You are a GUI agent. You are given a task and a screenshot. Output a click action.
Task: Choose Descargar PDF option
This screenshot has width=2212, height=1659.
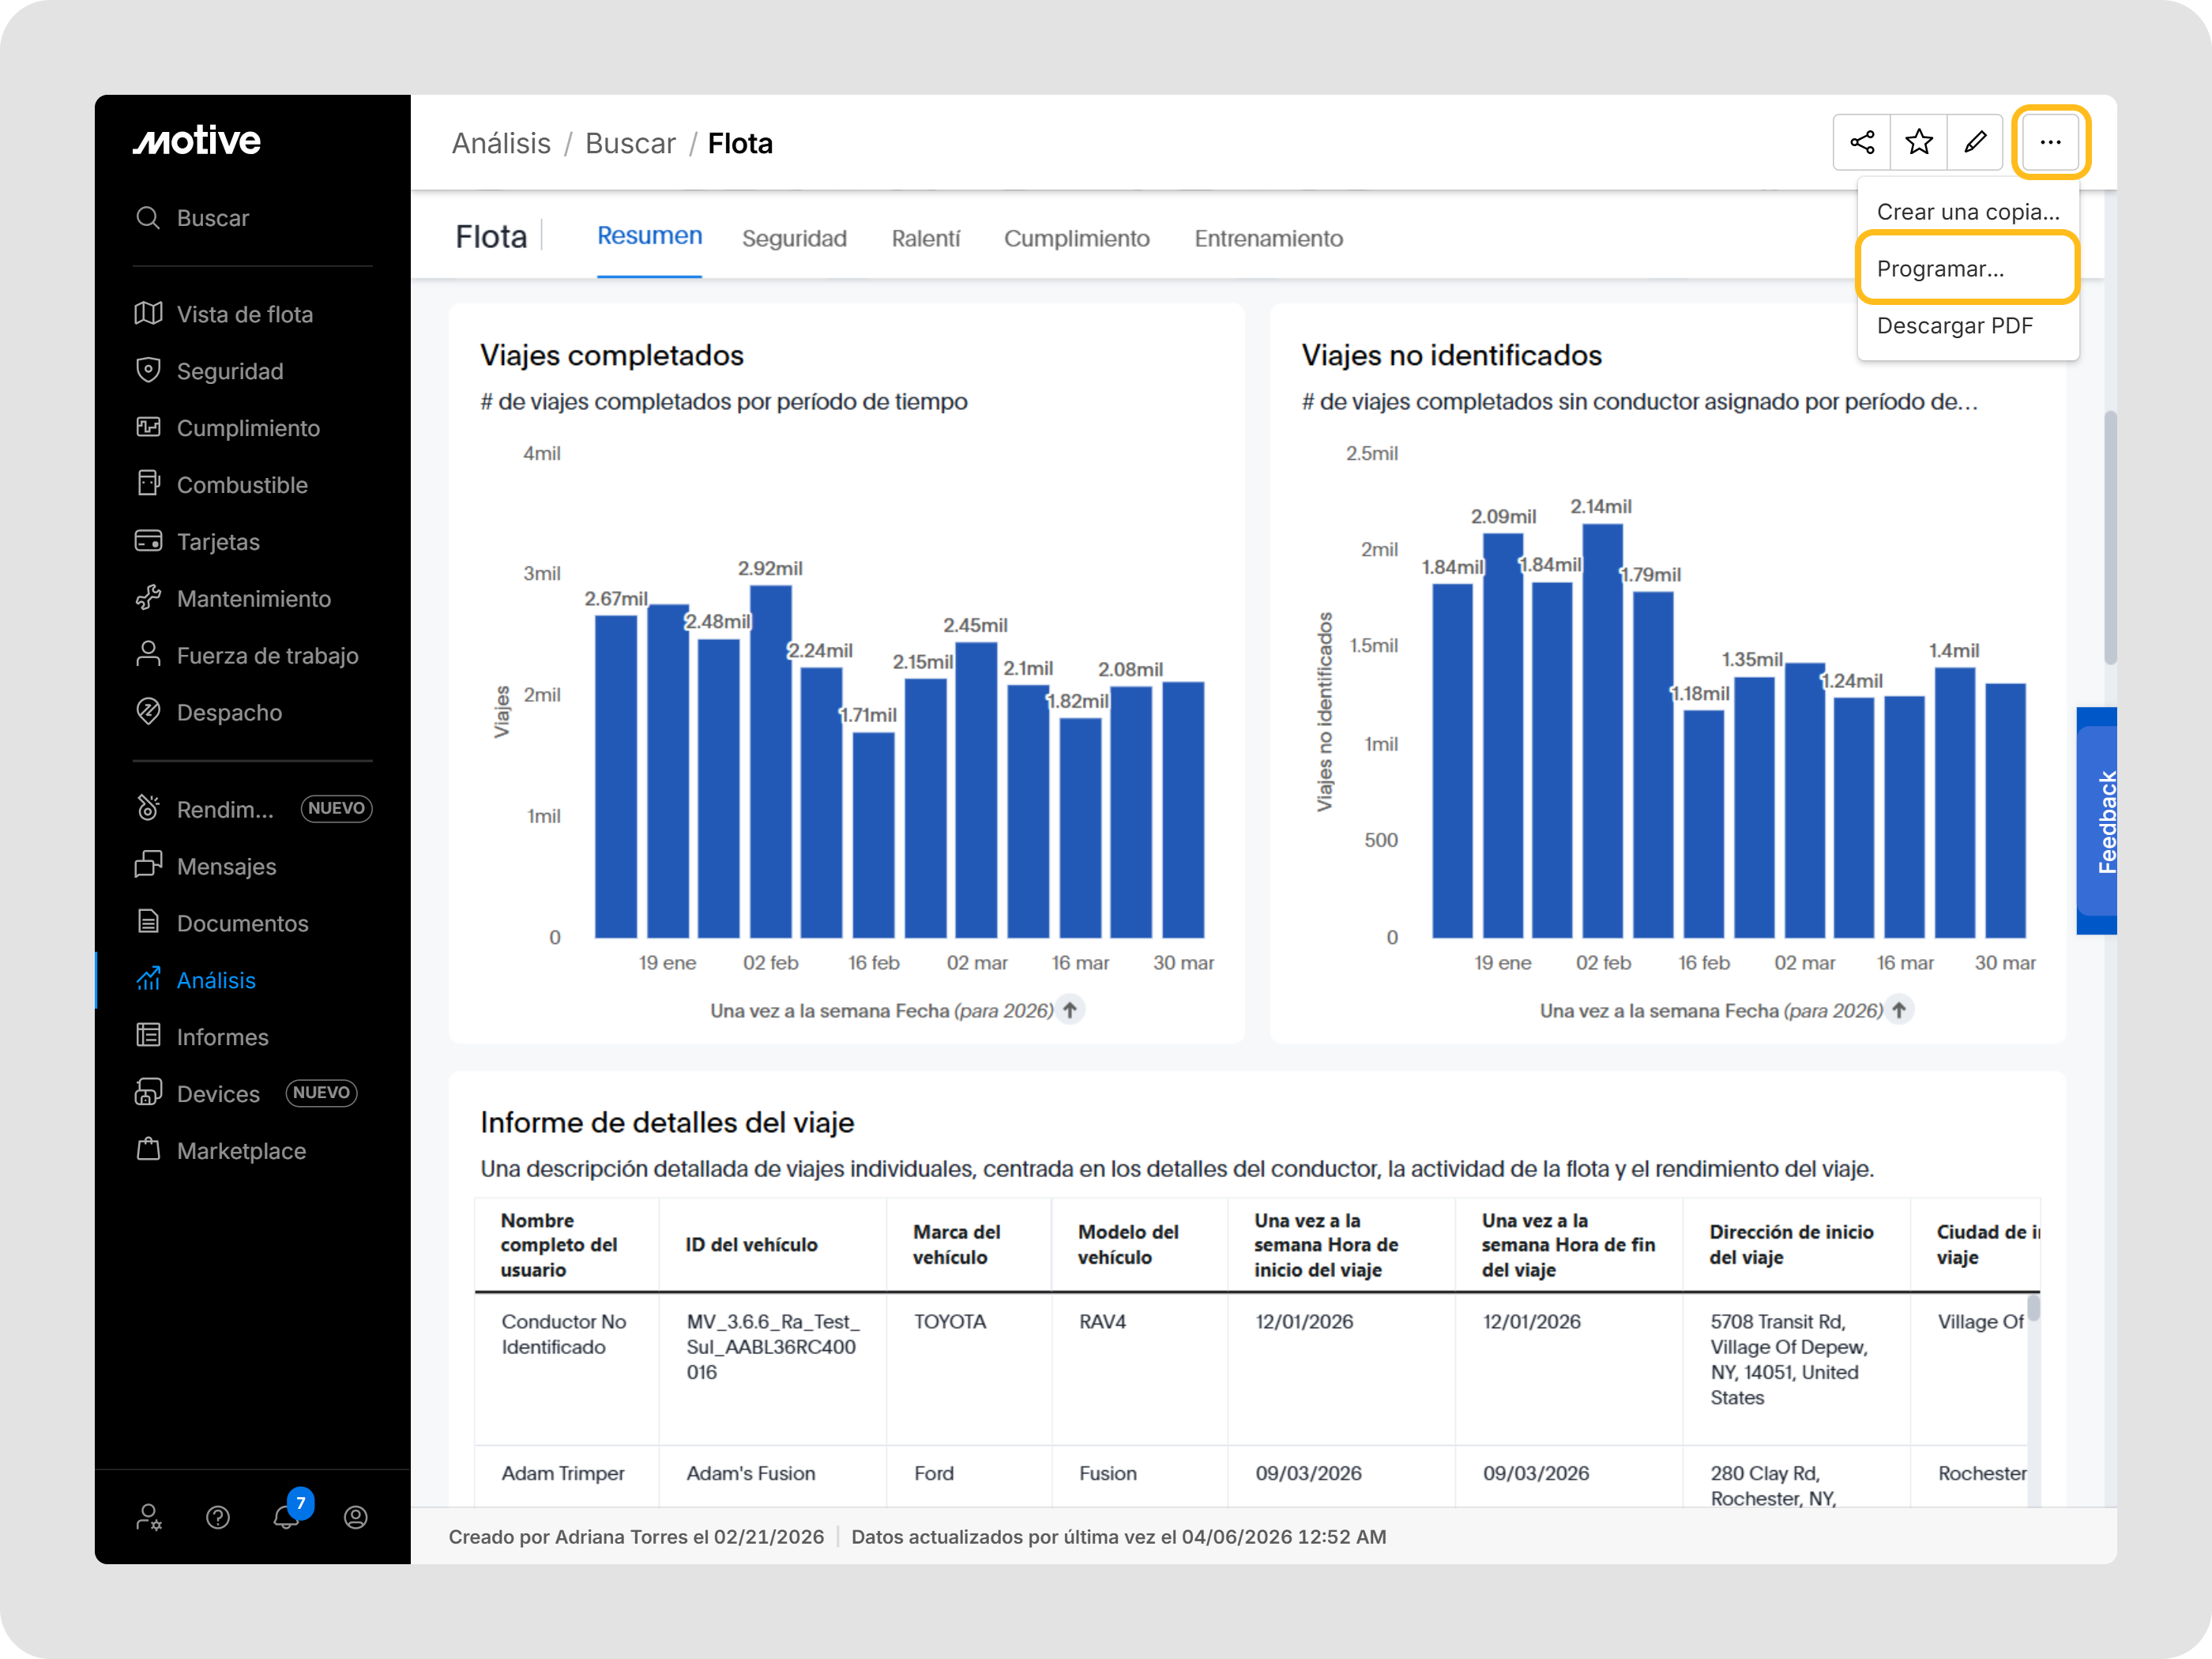pyautogui.click(x=1954, y=326)
